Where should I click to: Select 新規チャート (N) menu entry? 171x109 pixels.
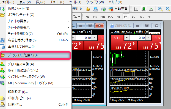(35, 9)
